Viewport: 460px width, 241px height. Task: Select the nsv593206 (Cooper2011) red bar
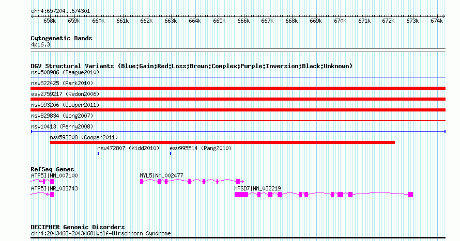238,110
